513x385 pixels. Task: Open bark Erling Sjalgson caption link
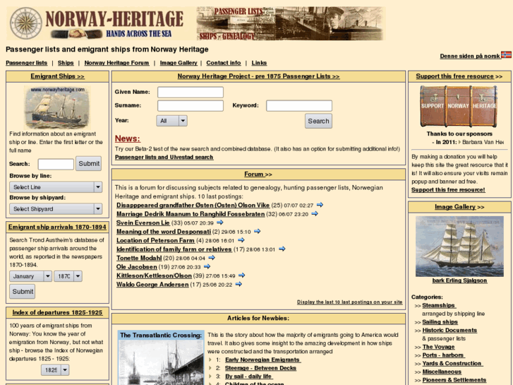coord(459,280)
